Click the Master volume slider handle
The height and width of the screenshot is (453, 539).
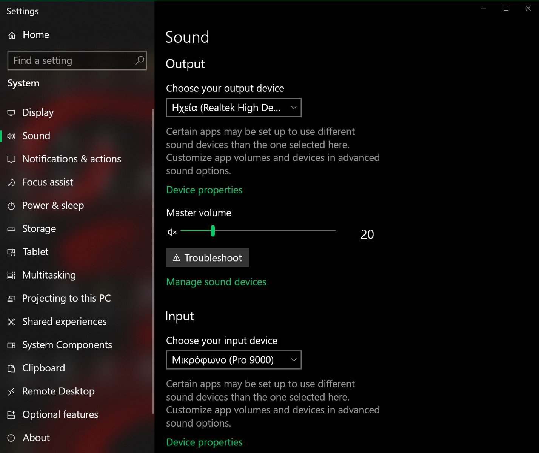213,231
